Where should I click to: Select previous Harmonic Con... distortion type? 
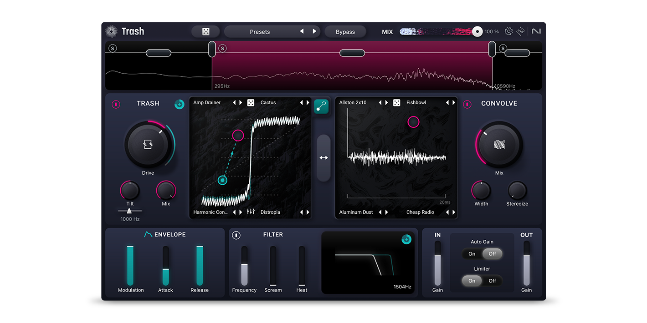[x=234, y=212]
